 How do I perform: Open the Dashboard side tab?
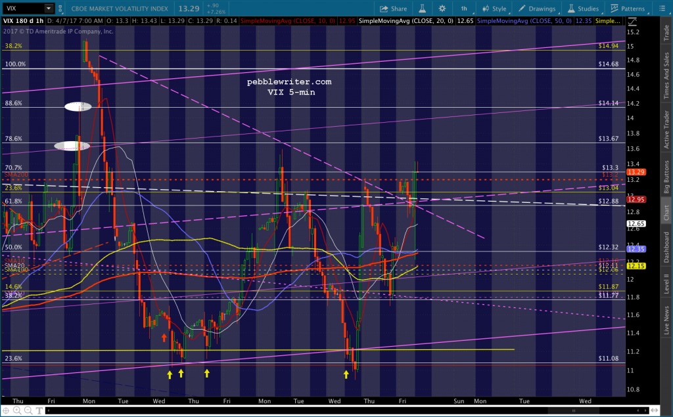click(666, 248)
